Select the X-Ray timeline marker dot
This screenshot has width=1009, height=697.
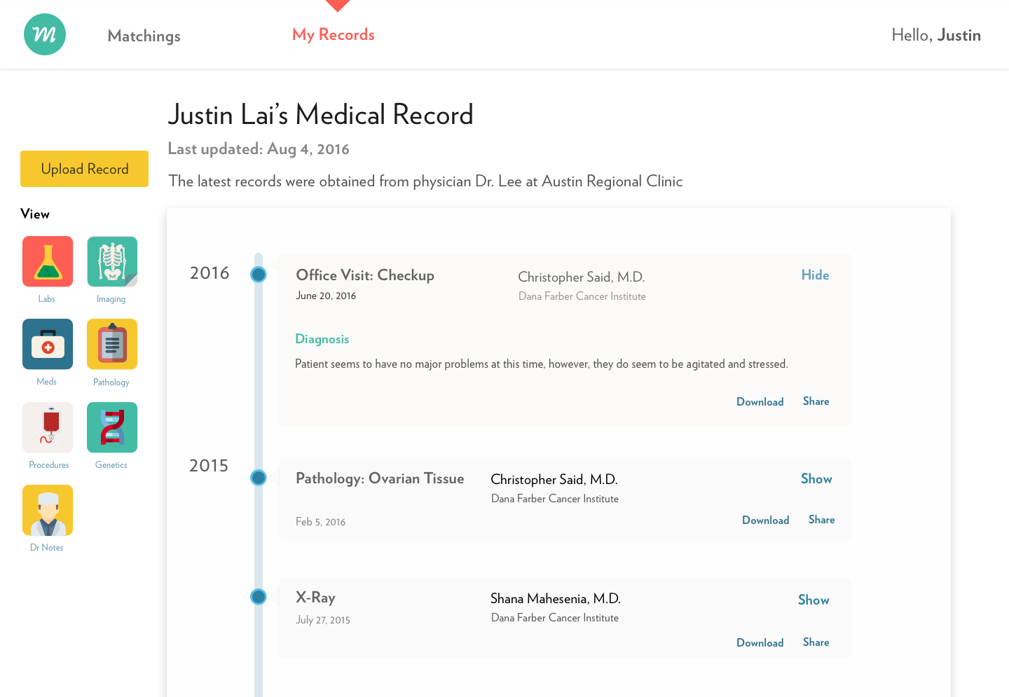258,596
